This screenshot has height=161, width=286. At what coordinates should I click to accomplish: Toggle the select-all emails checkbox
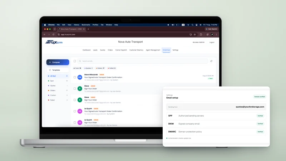pyautogui.click(x=75, y=61)
